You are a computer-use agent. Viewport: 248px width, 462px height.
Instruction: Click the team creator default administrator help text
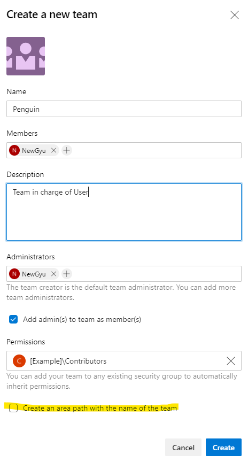[x=121, y=292]
